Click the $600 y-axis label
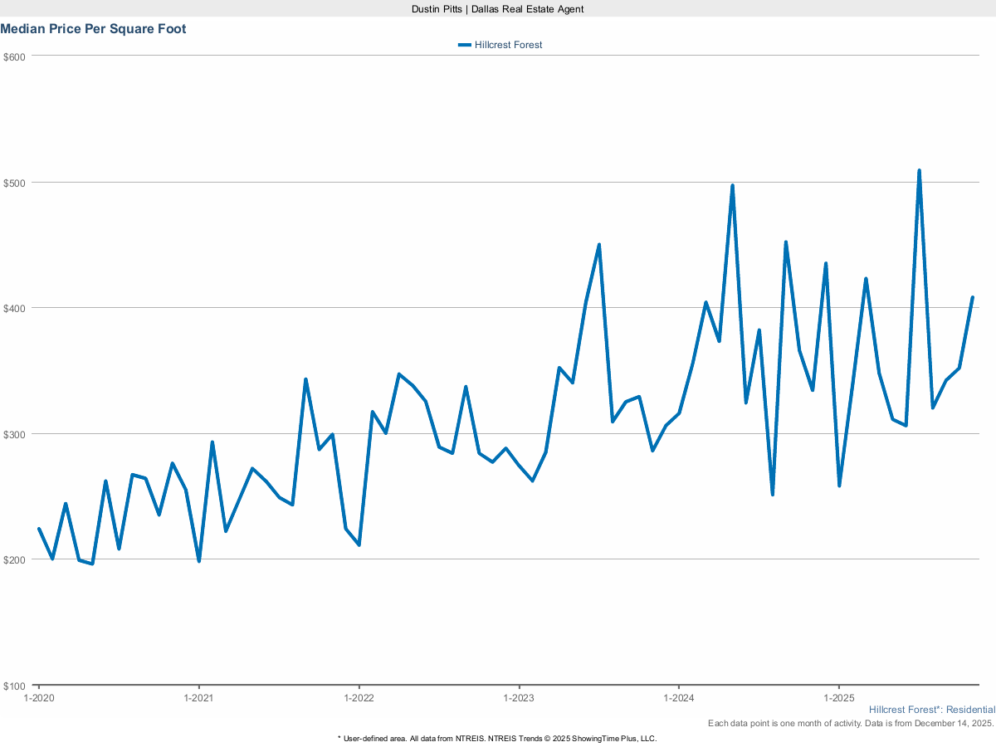The height and width of the screenshot is (747, 996). tap(15, 56)
